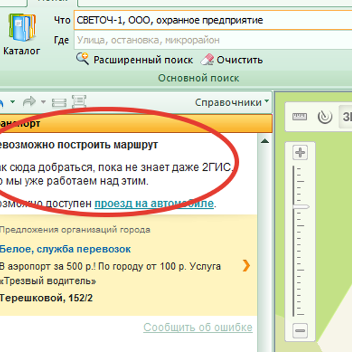Click the Что search field
Screen dimensions: 352x352
click(x=214, y=20)
